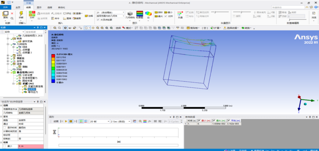Uncheck the 最大 [m] column checkbox

[x=213, y=120]
